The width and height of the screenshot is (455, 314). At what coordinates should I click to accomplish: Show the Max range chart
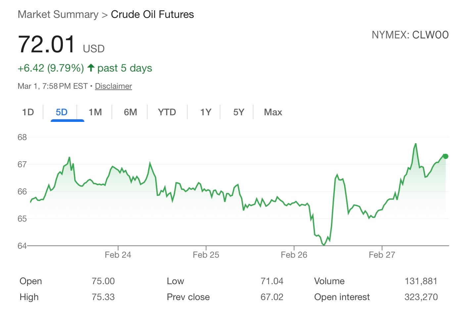coord(273,112)
